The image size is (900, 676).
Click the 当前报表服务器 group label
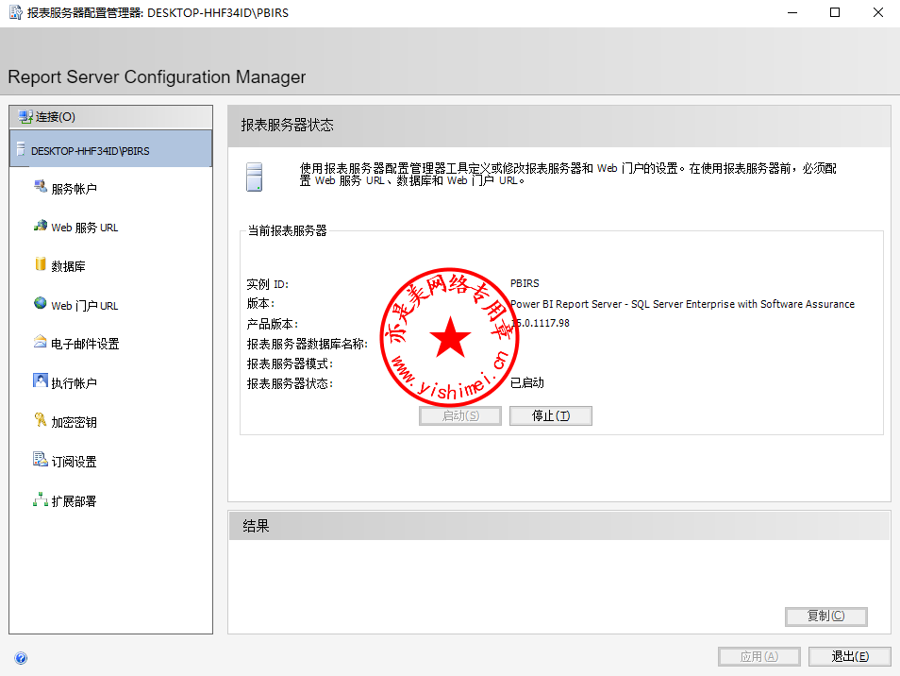click(287, 231)
